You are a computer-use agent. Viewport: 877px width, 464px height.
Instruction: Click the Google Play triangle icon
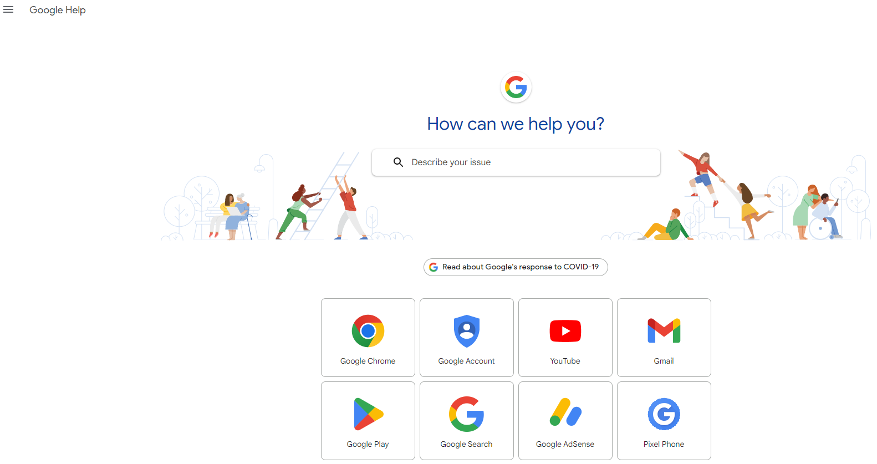pos(369,414)
